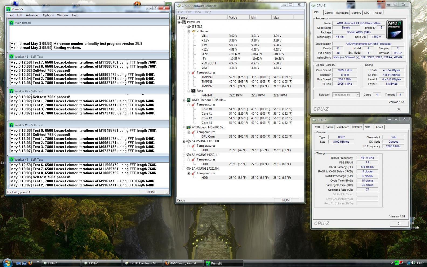Switch to Mainboard tab in top CPU-Z window
Viewport: 427px width, 267px height.
pos(342,13)
